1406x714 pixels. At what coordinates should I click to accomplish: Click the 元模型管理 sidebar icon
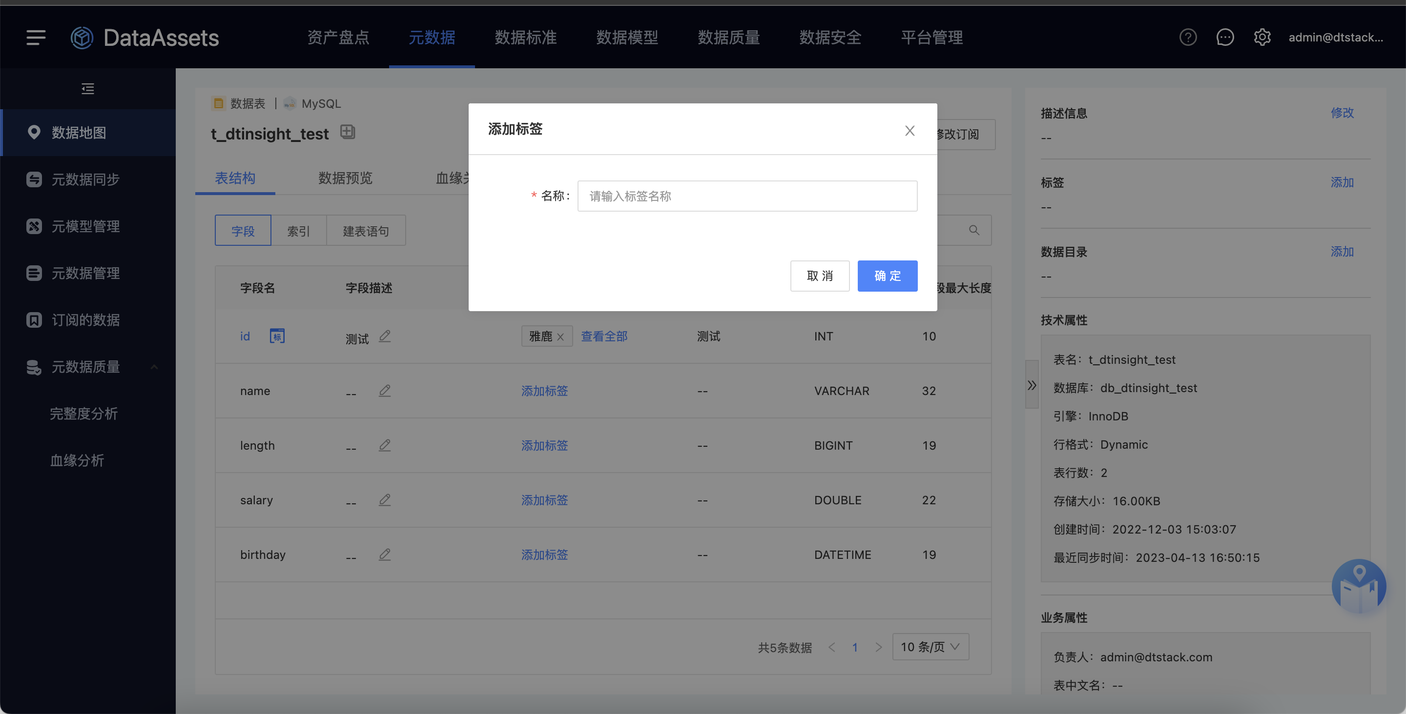click(34, 226)
